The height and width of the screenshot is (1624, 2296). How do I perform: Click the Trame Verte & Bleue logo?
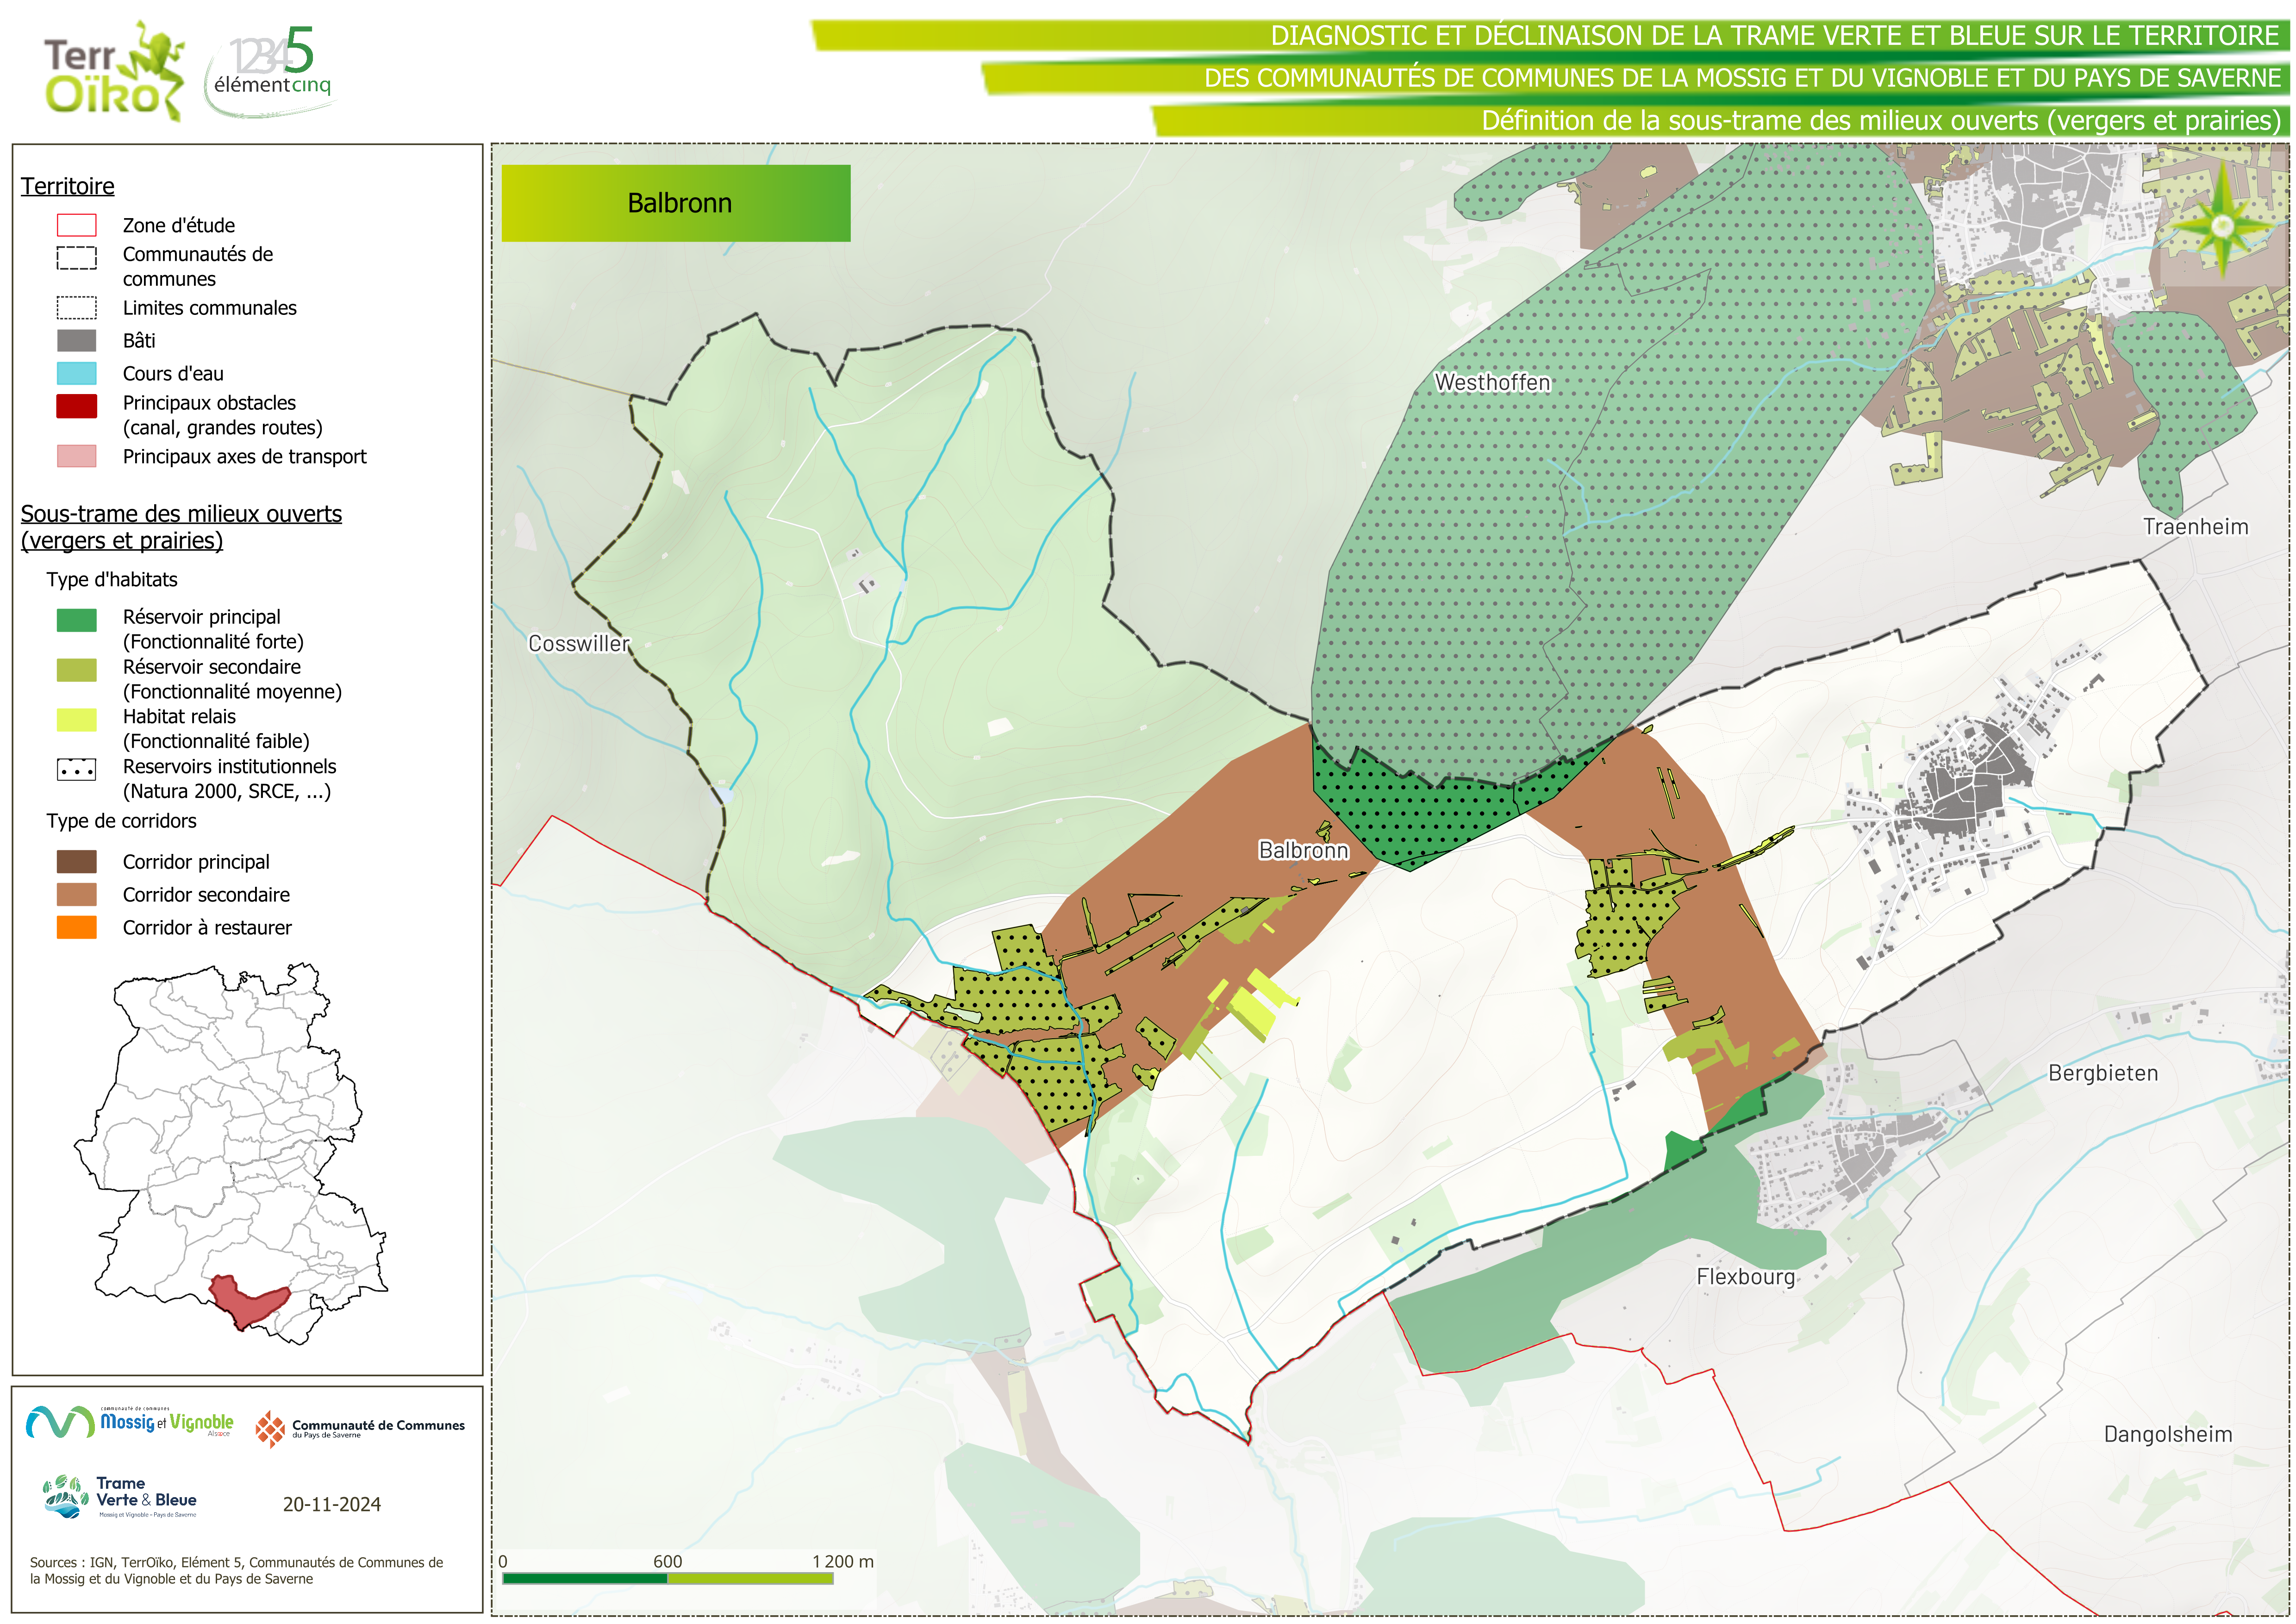pos(120,1497)
